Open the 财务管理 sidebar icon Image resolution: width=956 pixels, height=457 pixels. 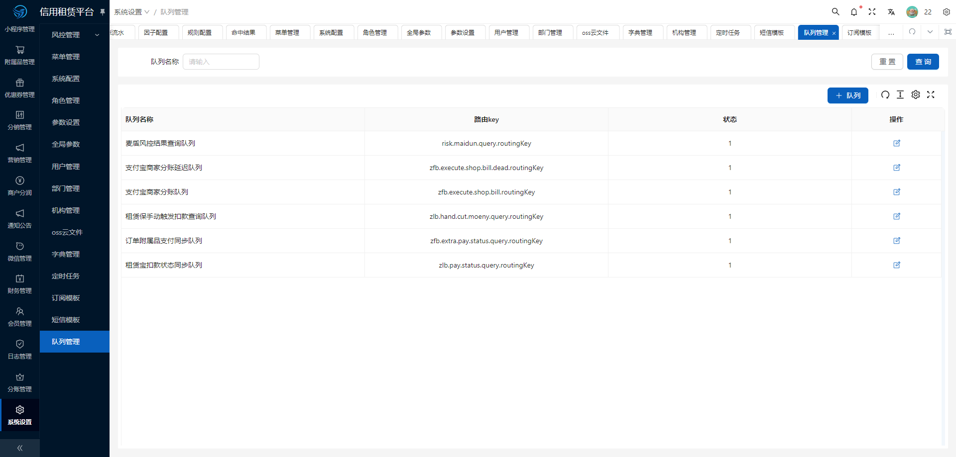pos(20,278)
